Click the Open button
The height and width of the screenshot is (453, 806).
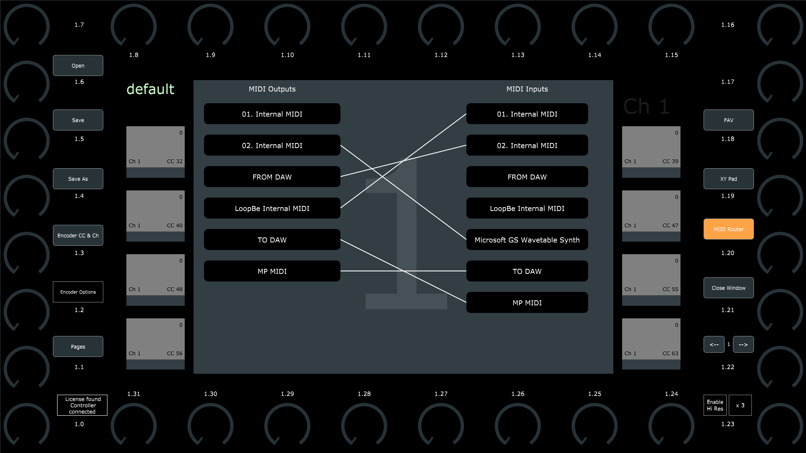click(x=78, y=65)
